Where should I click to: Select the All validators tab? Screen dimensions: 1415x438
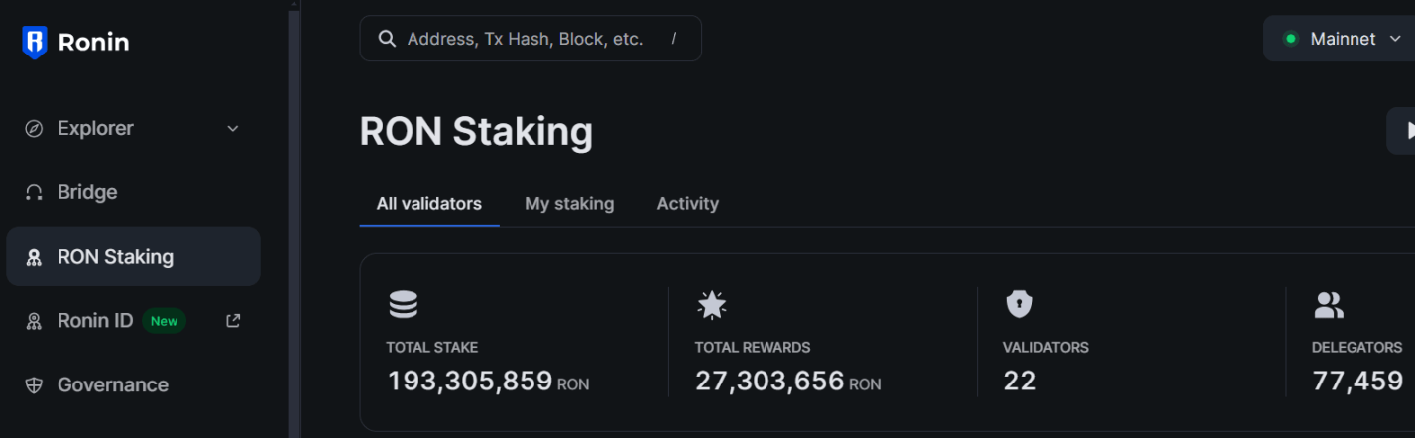coord(429,203)
